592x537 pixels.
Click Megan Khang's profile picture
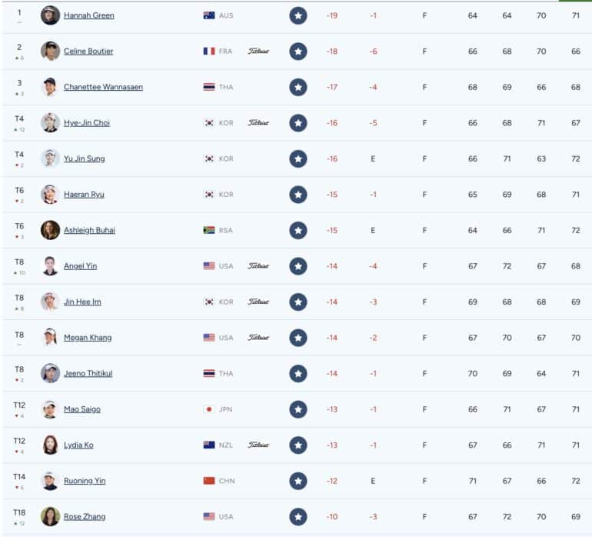click(50, 338)
